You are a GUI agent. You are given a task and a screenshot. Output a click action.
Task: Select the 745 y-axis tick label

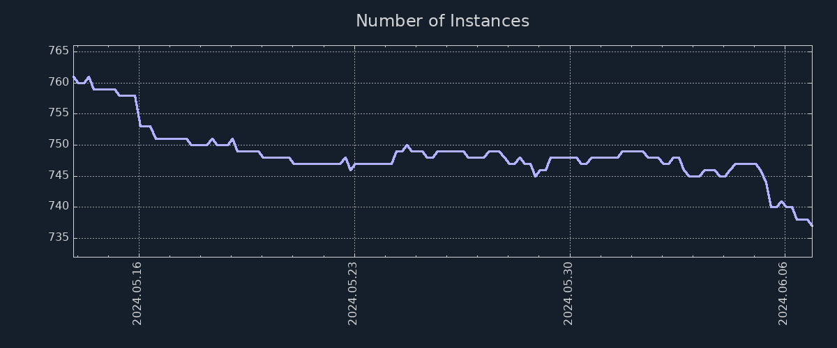click(59, 175)
